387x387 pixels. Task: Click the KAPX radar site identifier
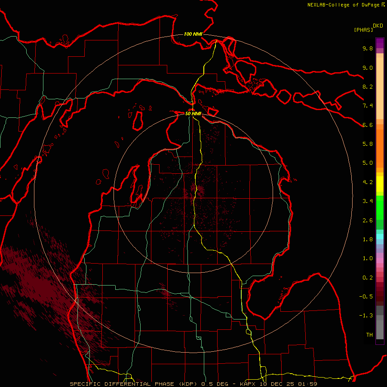(x=249, y=384)
